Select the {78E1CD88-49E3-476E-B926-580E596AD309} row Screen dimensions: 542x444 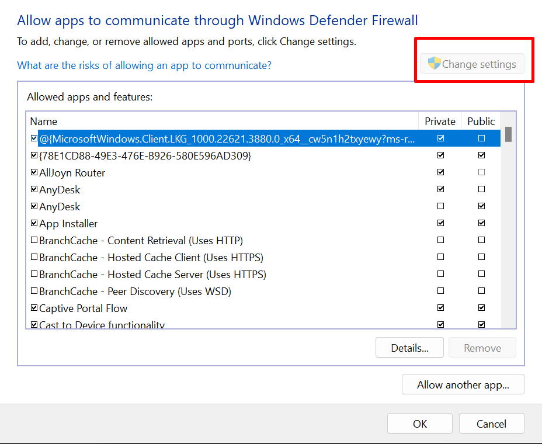[x=145, y=156]
